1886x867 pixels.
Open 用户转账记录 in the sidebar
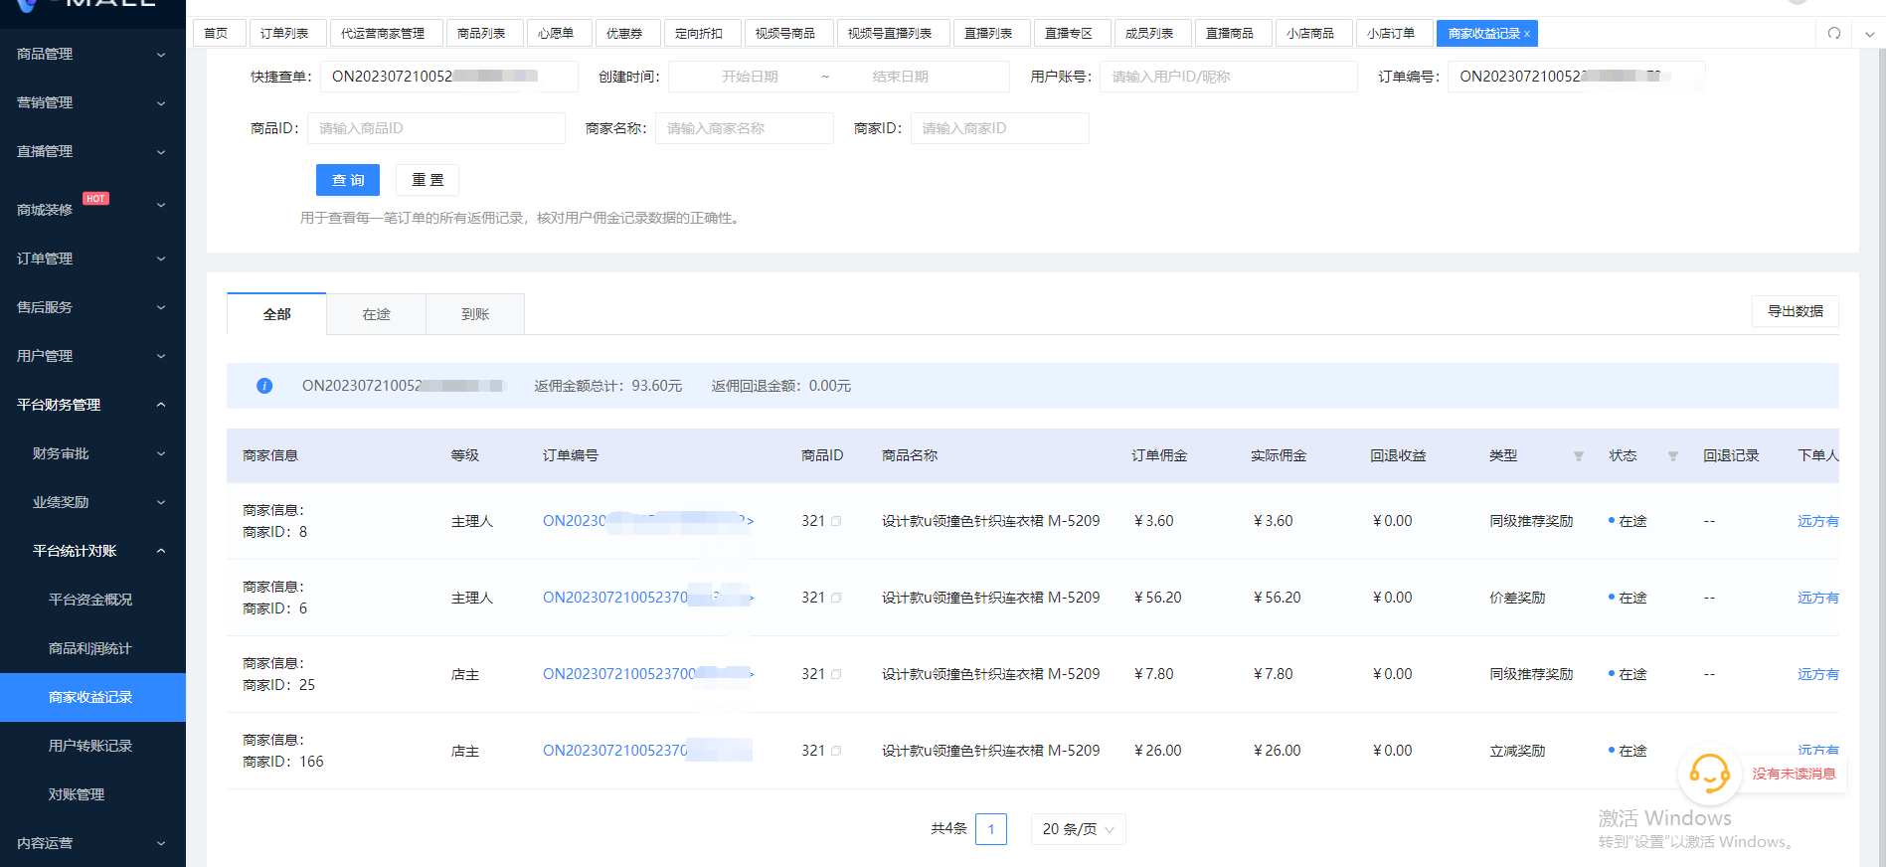[90, 746]
